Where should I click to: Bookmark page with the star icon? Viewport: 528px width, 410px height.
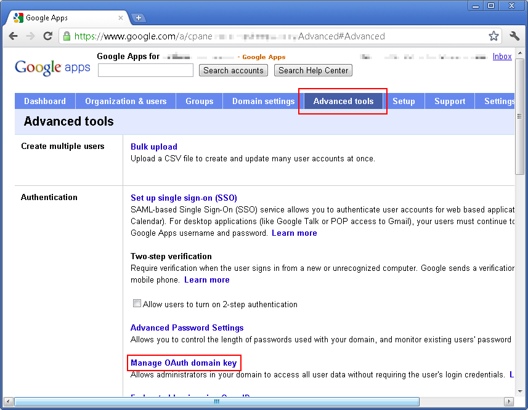(493, 36)
